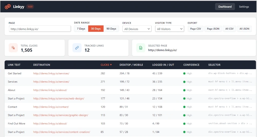Open the services/web-design destination link
This screenshot has width=257, height=137.
click(x=59, y=98)
